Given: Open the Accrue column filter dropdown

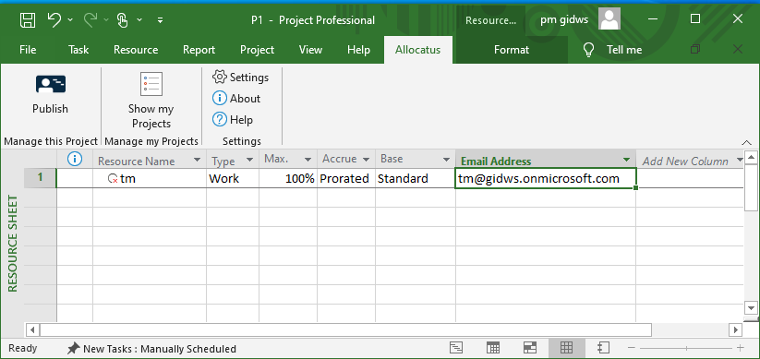Looking at the screenshot, I should 366,160.
